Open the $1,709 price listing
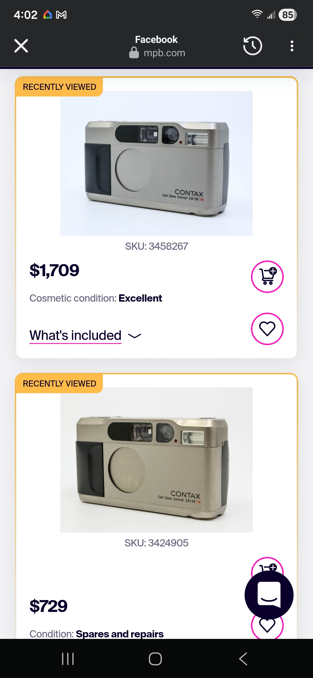 [54, 270]
